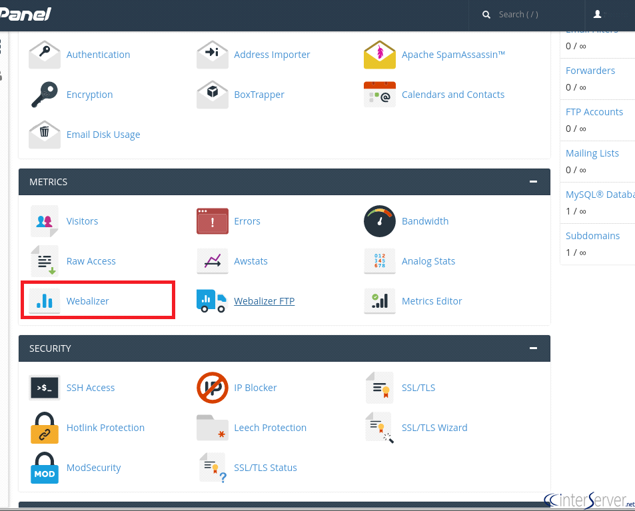Screen dimensions: 635x511
Task: Open the Encryption link
Action: click(89, 95)
